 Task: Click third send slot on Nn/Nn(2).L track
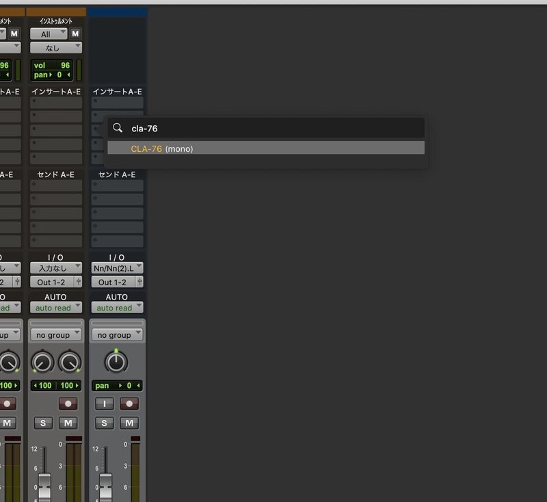click(x=117, y=213)
